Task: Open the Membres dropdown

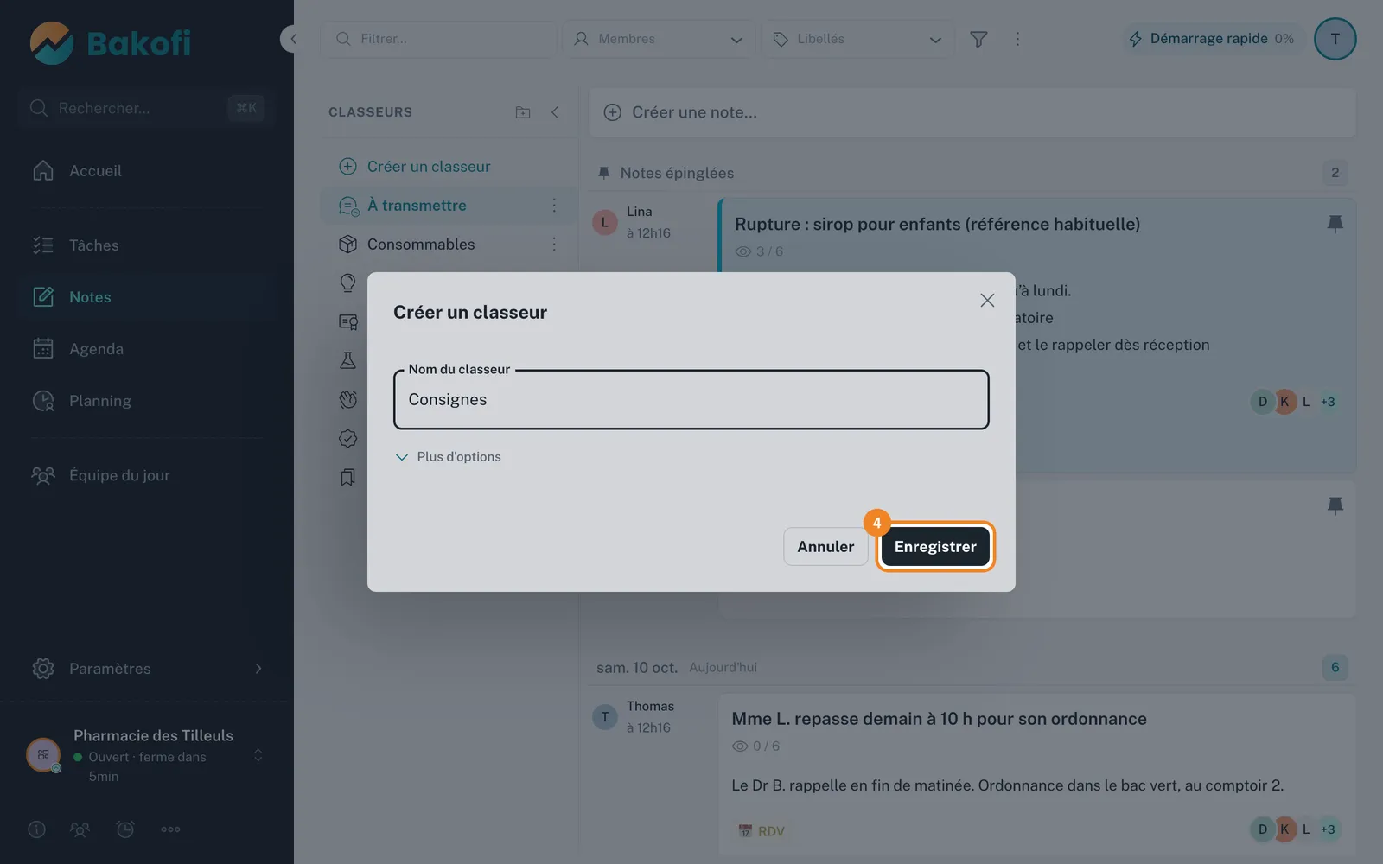Action: 659,39
